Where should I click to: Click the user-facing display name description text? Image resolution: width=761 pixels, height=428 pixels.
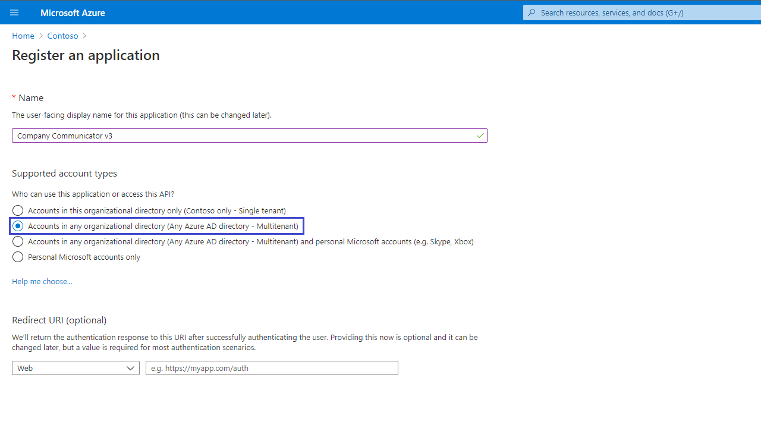(141, 115)
